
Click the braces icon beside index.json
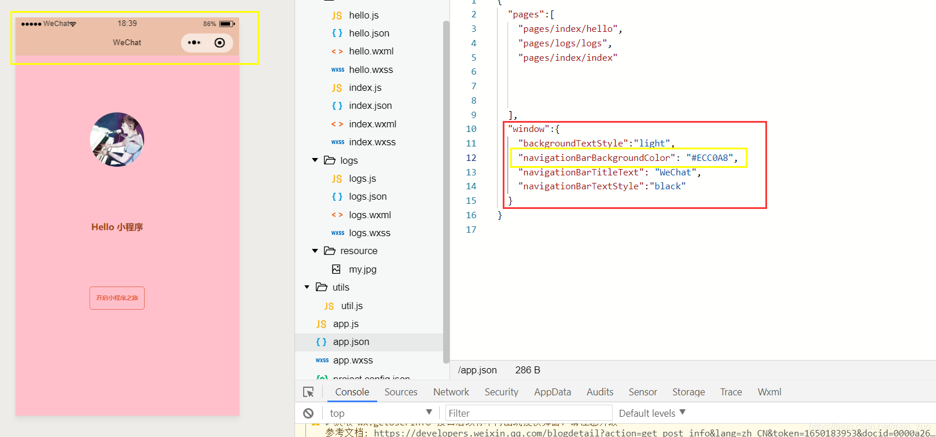click(337, 106)
